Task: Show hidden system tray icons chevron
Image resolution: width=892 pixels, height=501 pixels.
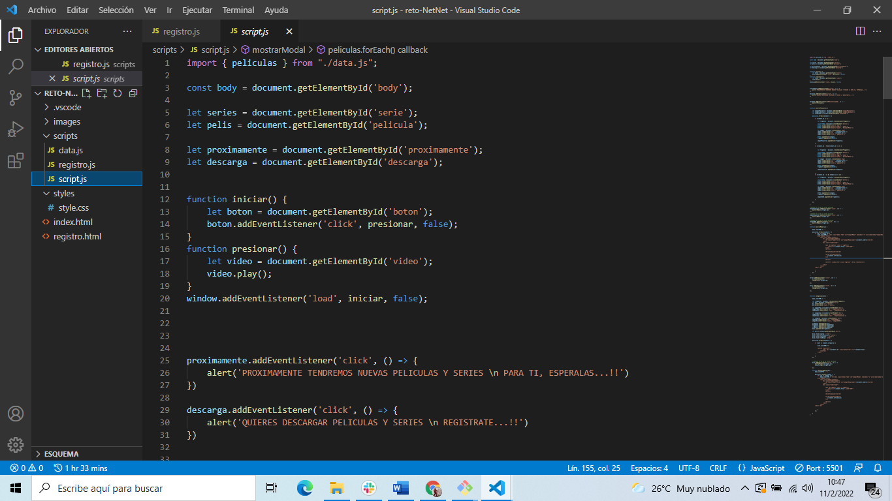Action: click(x=744, y=488)
